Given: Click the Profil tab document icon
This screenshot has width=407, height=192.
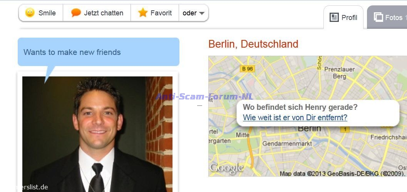Looking at the screenshot, I should pos(334,17).
